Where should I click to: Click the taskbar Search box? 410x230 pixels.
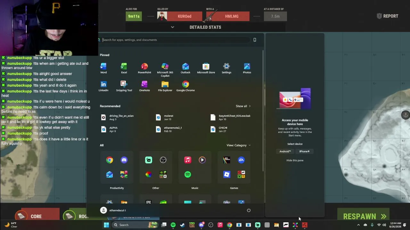(x=135, y=225)
